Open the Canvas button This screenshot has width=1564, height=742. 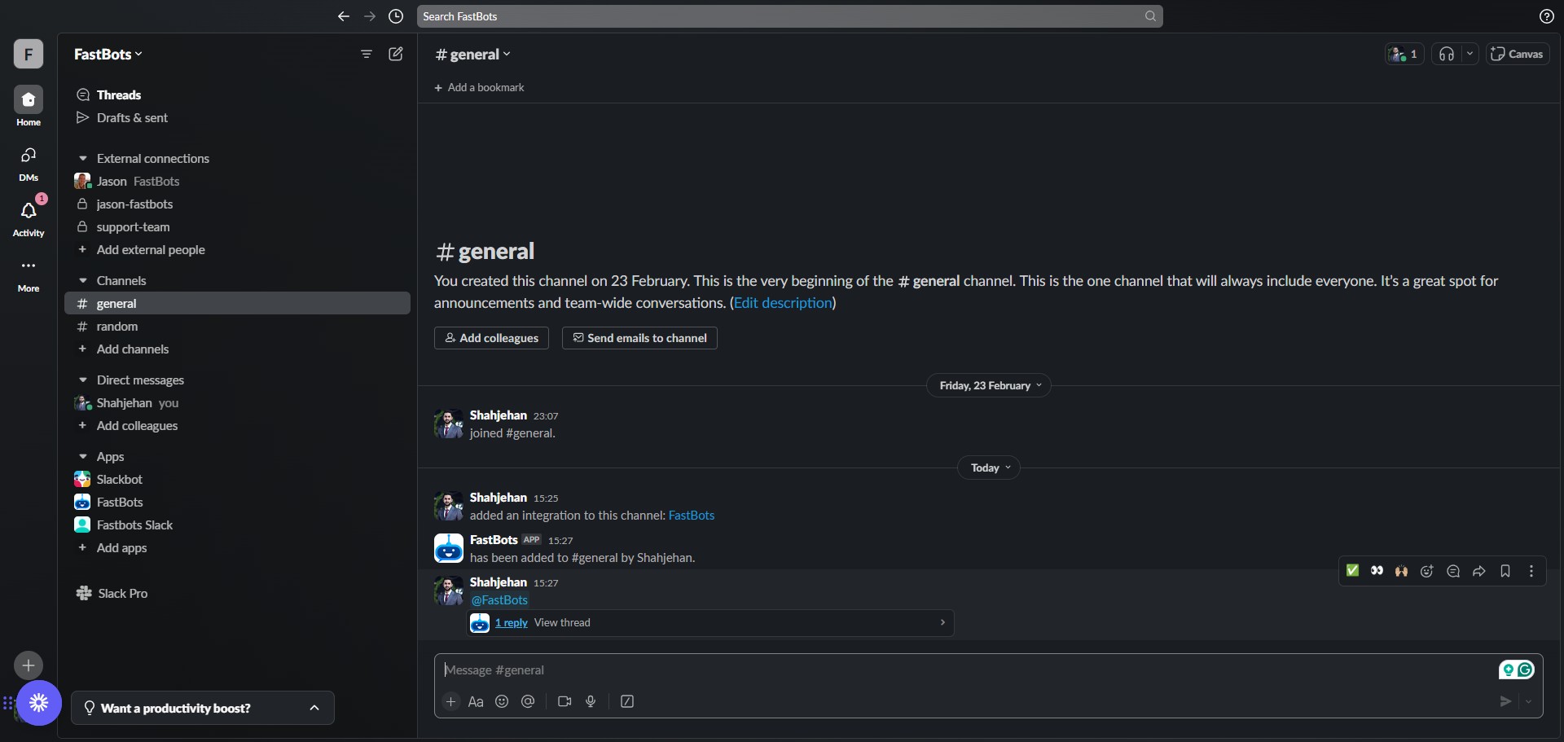[1517, 54]
